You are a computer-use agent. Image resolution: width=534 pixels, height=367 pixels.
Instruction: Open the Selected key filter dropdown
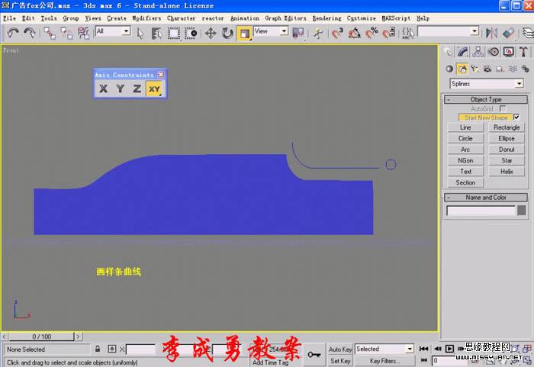[384, 349]
